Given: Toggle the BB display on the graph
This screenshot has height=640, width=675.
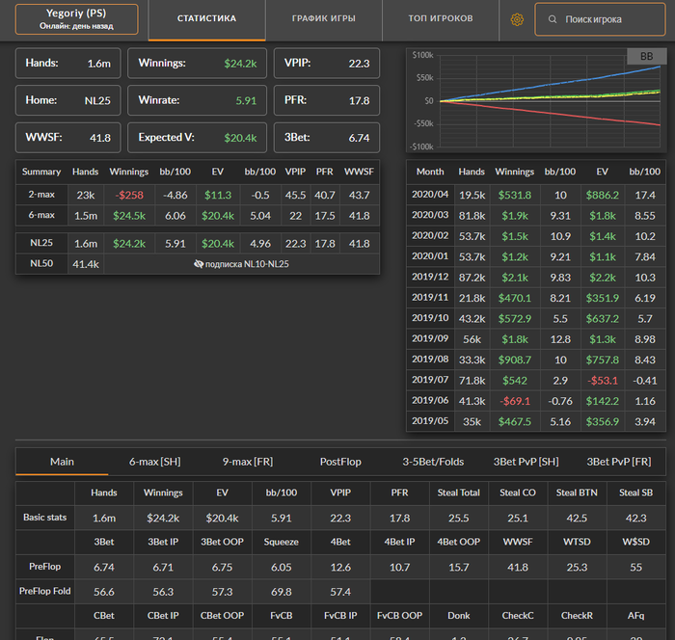Looking at the screenshot, I should (646, 57).
